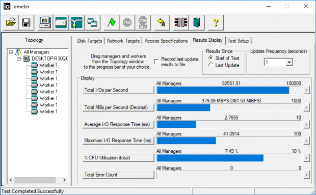Open help with the yellow question mark
The image size is (316, 195).
[216, 22]
